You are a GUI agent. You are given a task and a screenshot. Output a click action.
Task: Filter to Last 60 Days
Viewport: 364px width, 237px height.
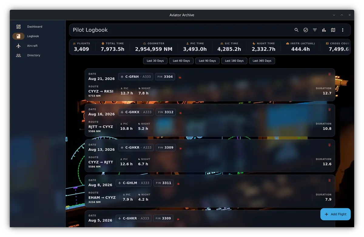click(181, 61)
